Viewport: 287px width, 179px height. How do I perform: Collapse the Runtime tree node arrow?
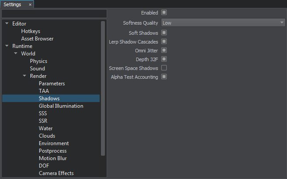point(7,46)
